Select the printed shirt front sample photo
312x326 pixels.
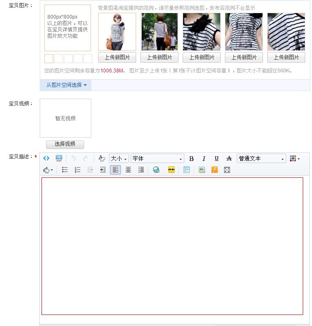click(244, 32)
